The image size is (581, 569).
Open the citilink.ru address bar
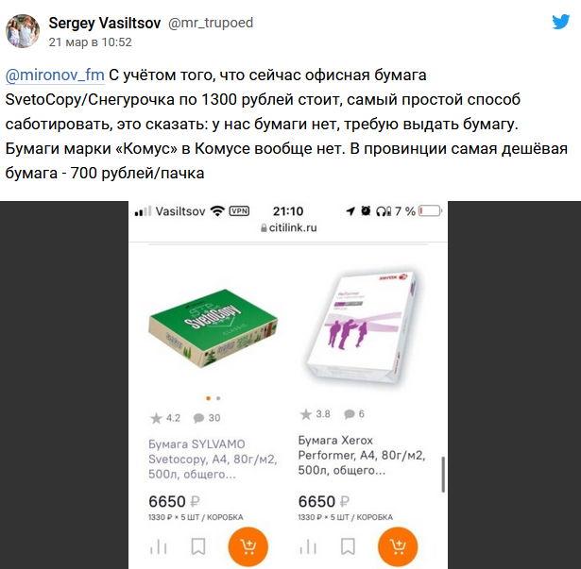point(289,227)
